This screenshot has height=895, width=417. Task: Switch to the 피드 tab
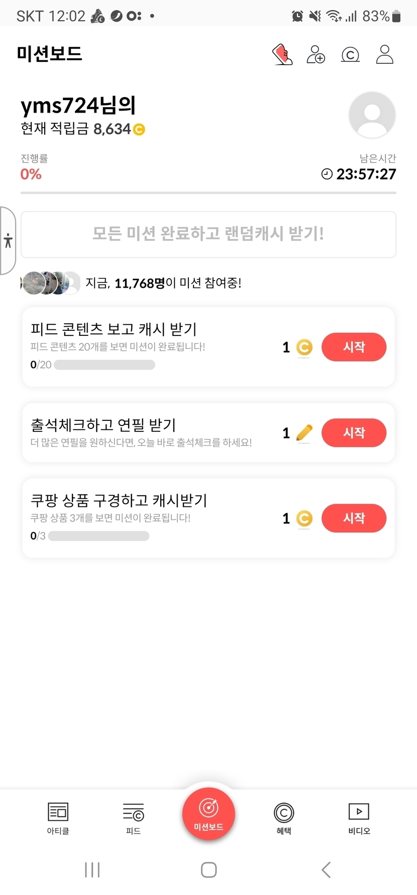point(133,818)
